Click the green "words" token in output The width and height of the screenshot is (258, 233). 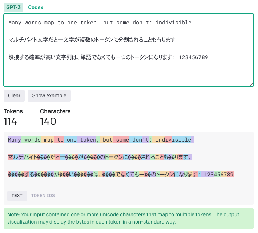32,140
